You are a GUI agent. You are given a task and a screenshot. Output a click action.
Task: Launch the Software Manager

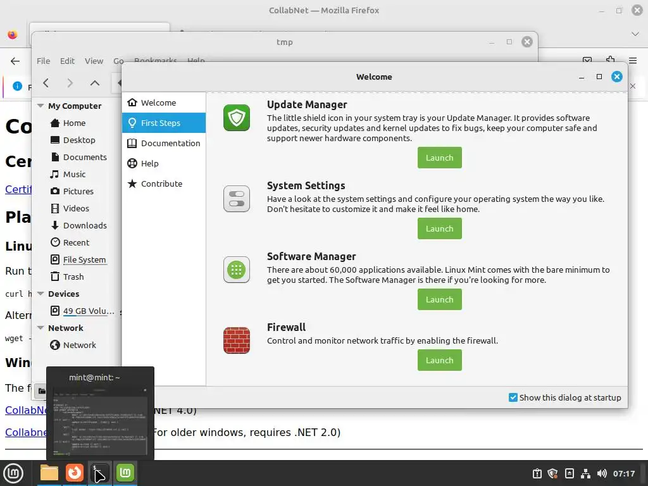439,299
